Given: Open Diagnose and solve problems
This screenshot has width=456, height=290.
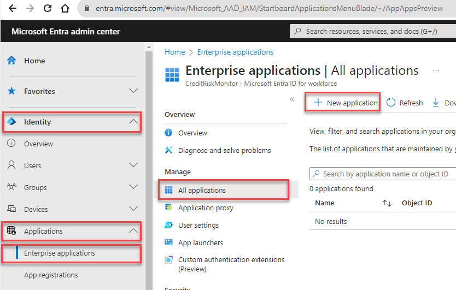Looking at the screenshot, I should 225,151.
